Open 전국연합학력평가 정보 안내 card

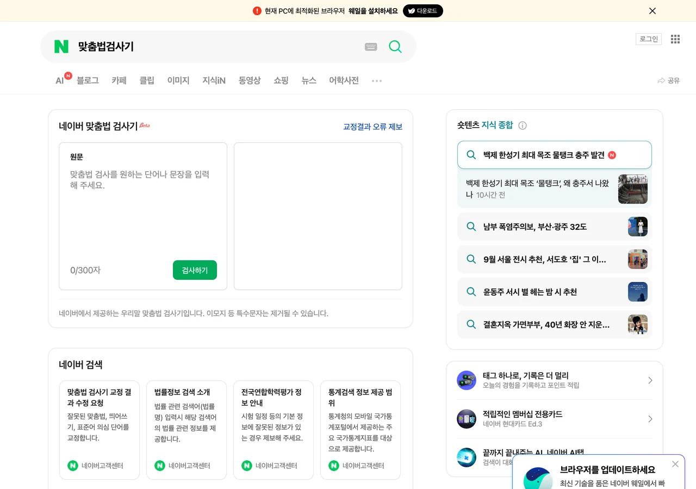point(274,430)
